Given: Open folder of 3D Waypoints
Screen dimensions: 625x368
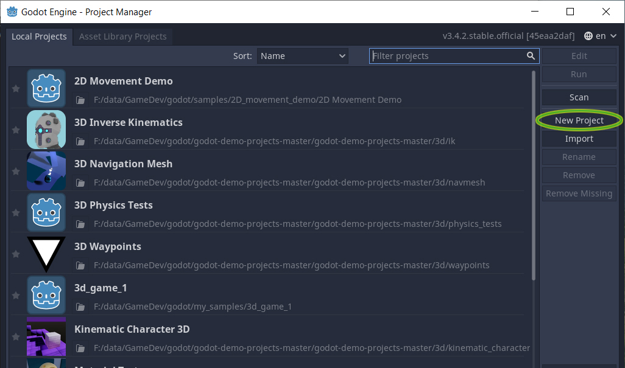Looking at the screenshot, I should (80, 265).
